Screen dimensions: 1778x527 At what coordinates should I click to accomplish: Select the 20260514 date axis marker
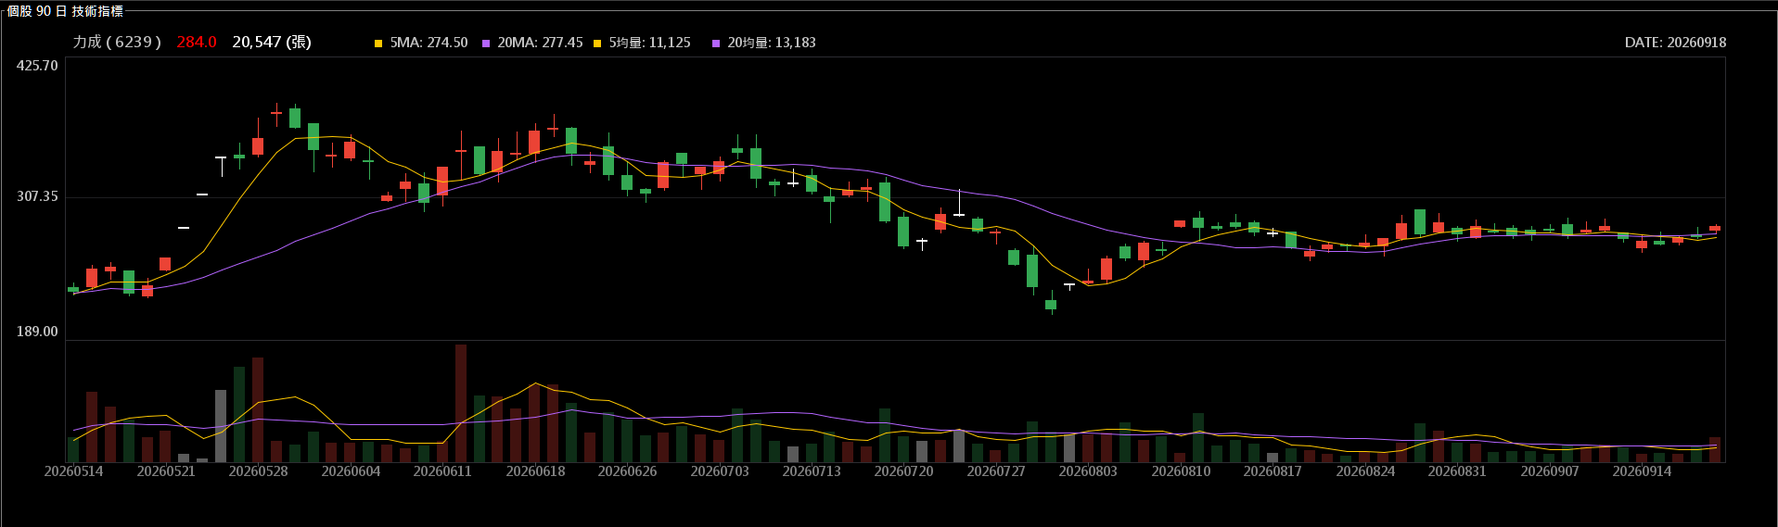[74, 471]
